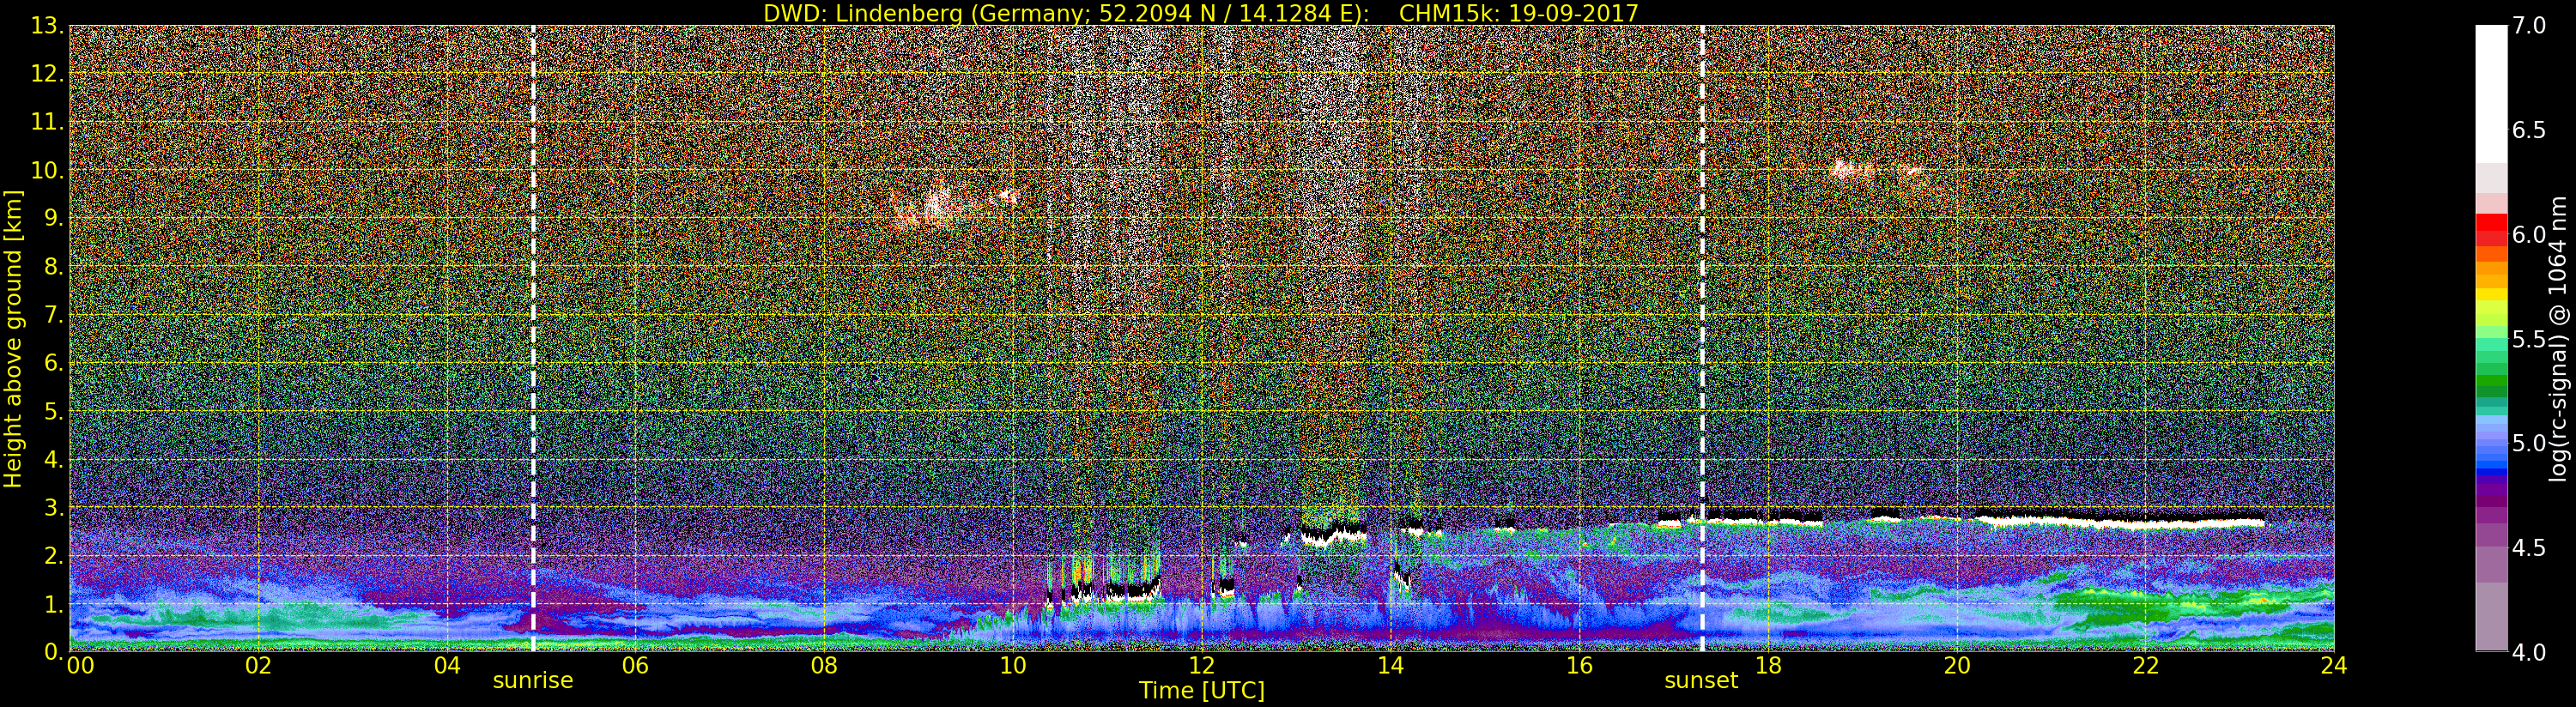2576x707 pixels.
Task: Click the time axis tick label '02'
Action: click(x=258, y=666)
